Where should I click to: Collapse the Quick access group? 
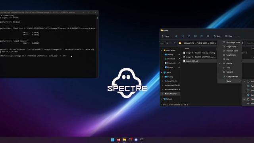coord(162,50)
